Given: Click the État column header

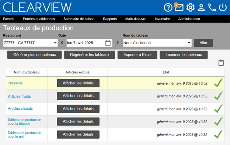Looking at the screenshot, I should pos(166,72).
